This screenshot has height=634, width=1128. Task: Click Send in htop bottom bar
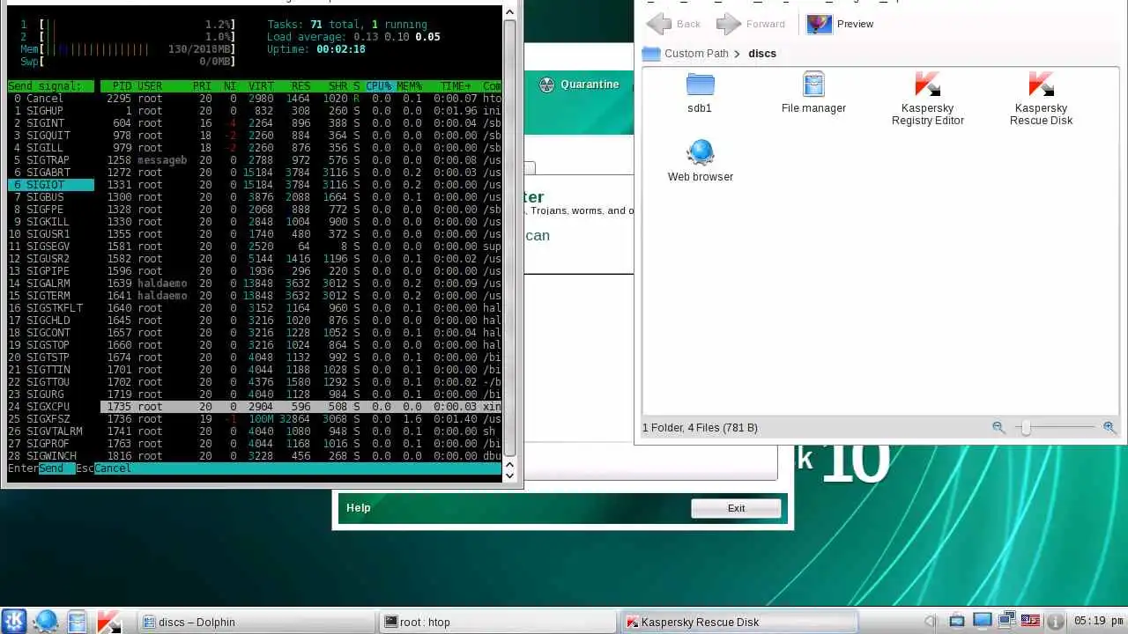click(51, 468)
